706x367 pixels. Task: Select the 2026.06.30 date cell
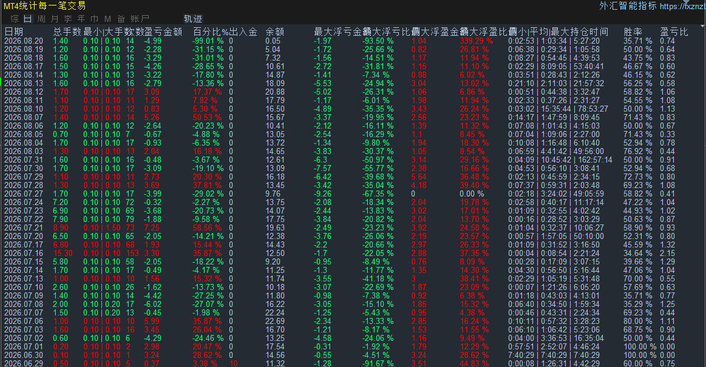coord(24,355)
